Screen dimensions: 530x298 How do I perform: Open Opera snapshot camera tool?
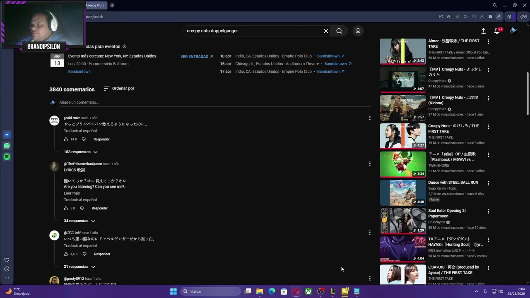point(449,17)
